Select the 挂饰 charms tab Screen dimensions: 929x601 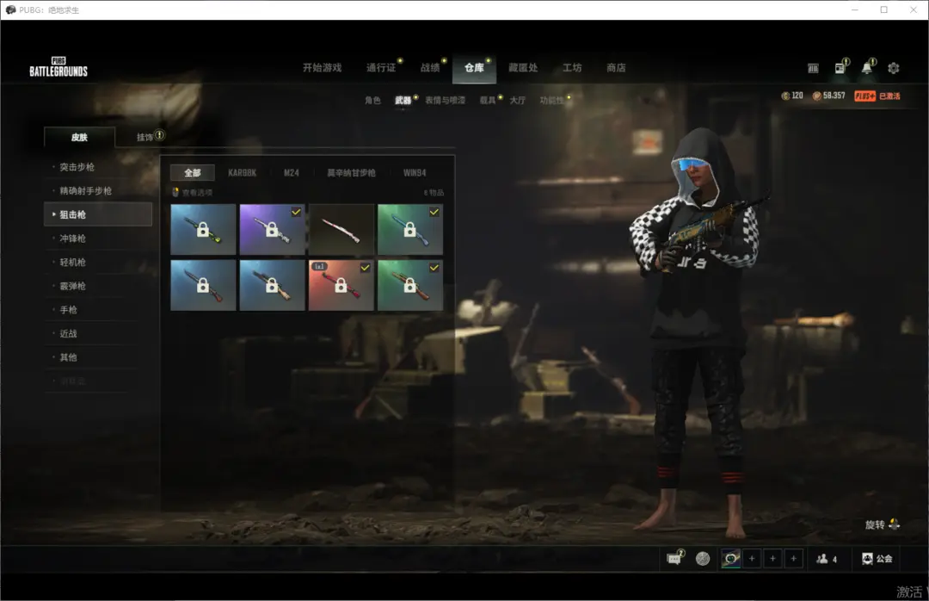pos(145,137)
